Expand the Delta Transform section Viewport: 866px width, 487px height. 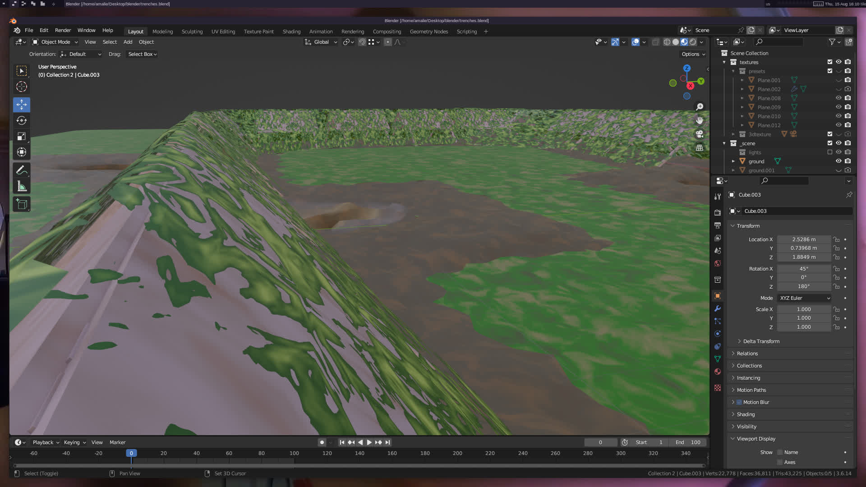tap(761, 341)
